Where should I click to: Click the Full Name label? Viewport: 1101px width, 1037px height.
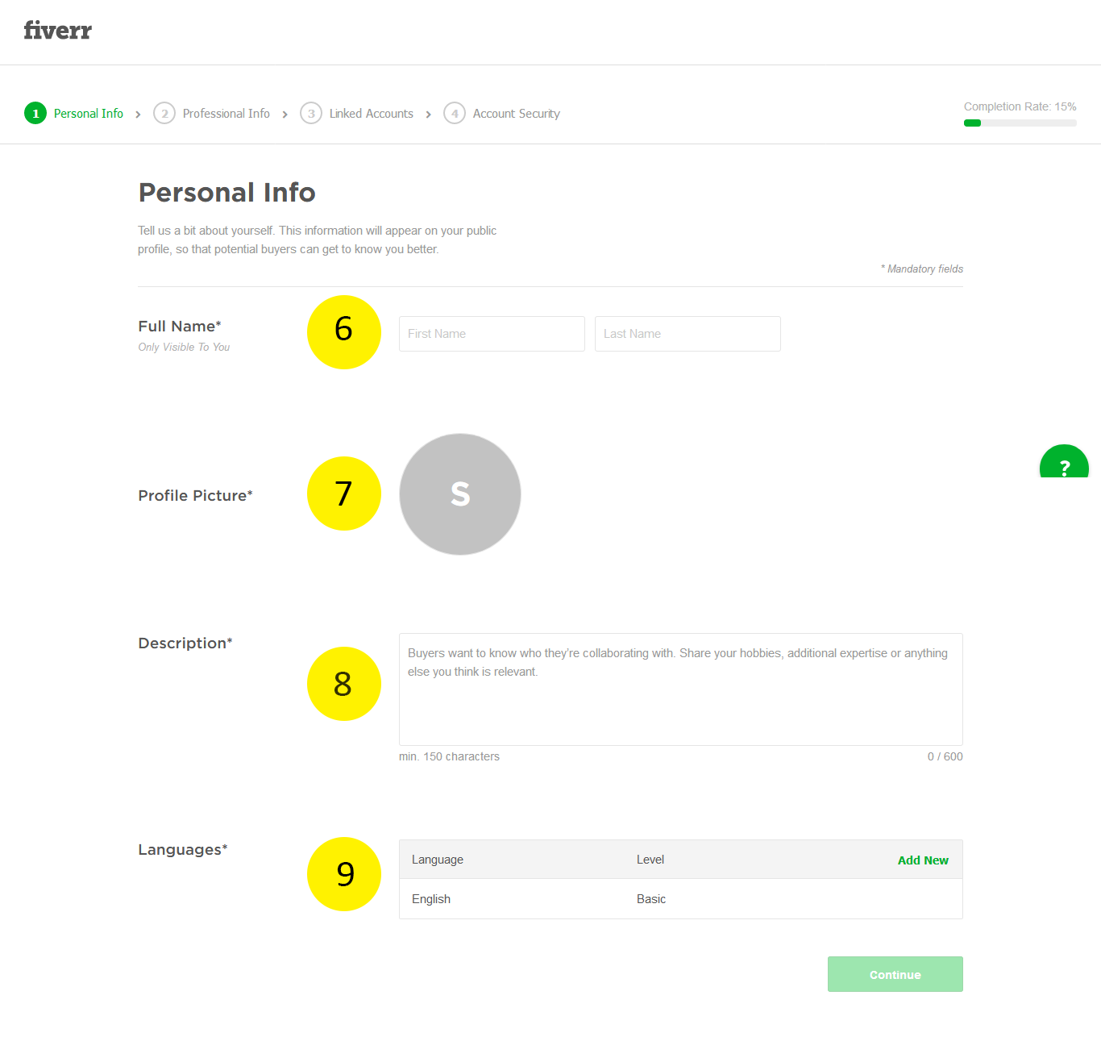pos(180,326)
